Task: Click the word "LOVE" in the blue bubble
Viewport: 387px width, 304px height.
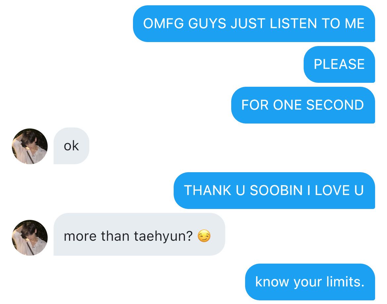Action: tap(332, 190)
